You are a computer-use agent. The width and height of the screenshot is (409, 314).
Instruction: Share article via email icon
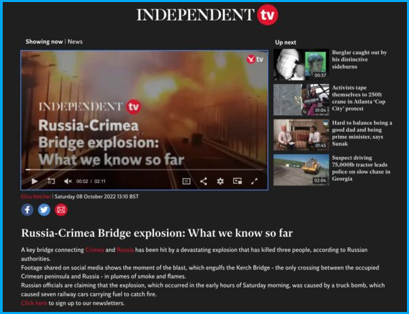(61, 210)
